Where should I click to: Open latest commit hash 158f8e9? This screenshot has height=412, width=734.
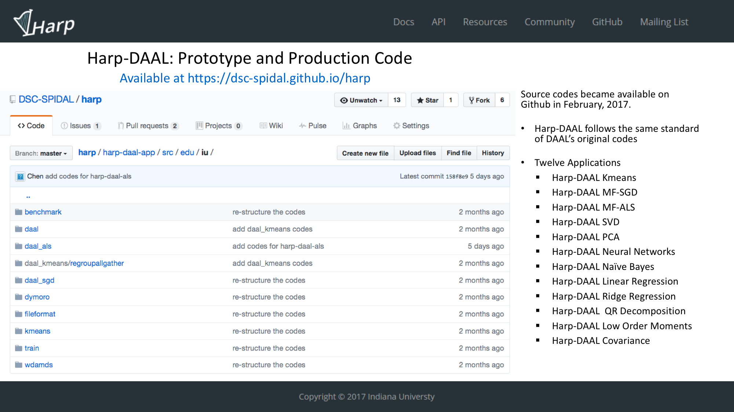point(457,177)
